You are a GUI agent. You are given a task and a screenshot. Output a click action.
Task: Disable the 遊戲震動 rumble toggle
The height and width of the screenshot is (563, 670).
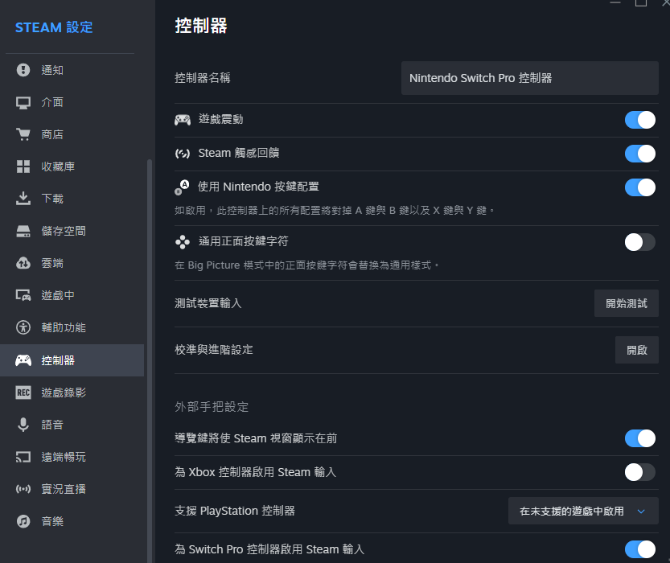(x=639, y=119)
